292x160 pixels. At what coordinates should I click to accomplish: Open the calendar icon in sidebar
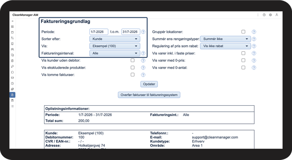pyautogui.click(x=13, y=32)
